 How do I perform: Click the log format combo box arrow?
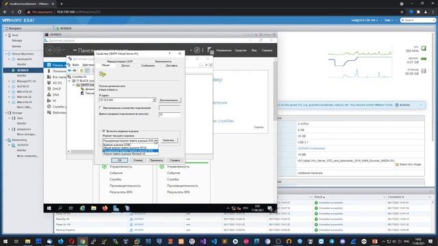tap(156, 141)
